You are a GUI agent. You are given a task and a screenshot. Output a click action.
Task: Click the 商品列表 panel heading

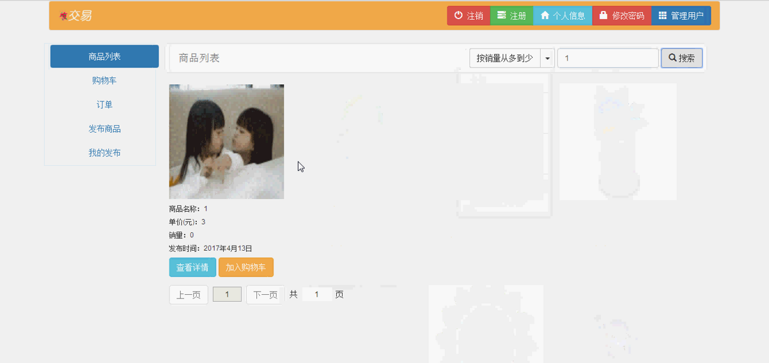tap(199, 58)
